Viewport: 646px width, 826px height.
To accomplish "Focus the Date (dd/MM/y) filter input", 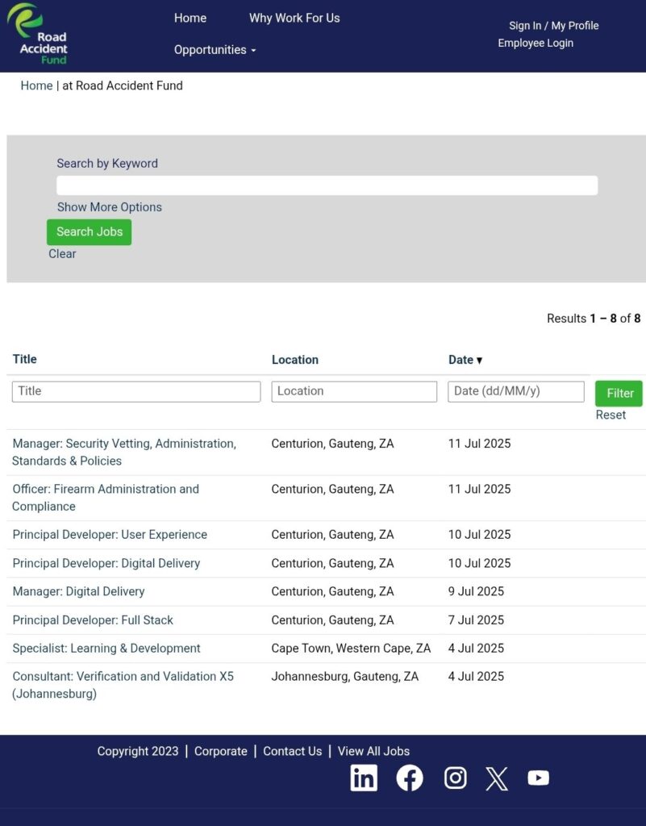I will [516, 391].
